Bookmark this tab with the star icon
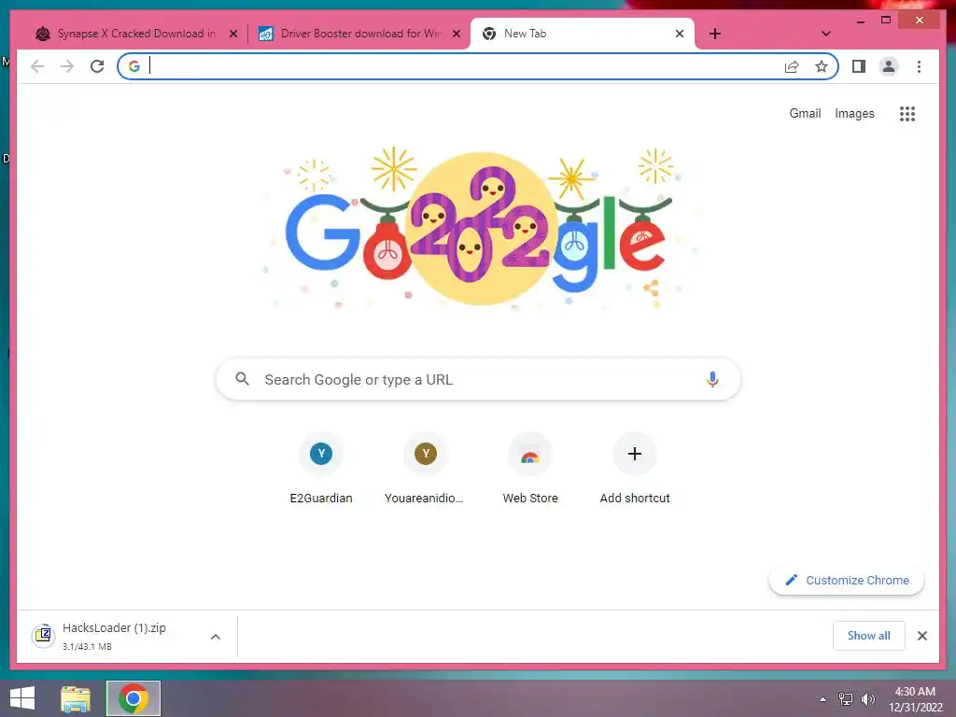The image size is (956, 717). tap(822, 66)
